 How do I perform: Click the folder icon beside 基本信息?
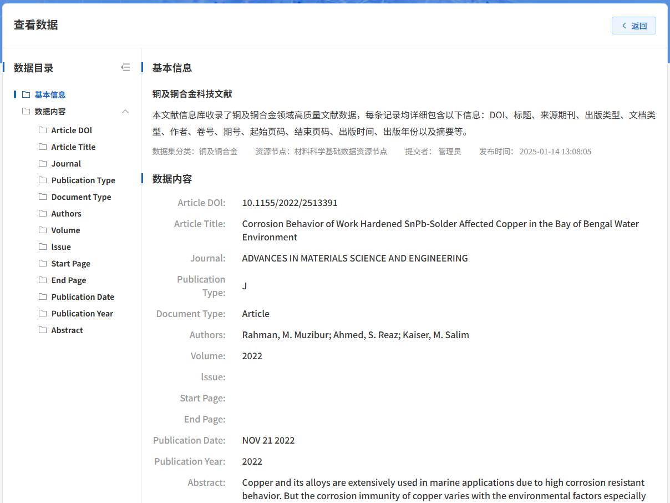[x=26, y=94]
